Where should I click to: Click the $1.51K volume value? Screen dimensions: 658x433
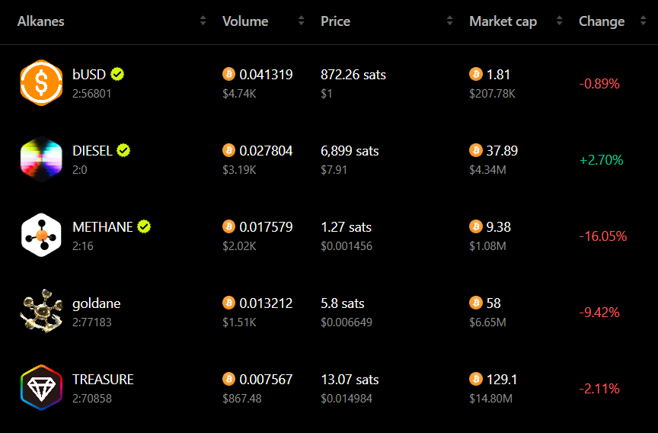click(x=239, y=322)
